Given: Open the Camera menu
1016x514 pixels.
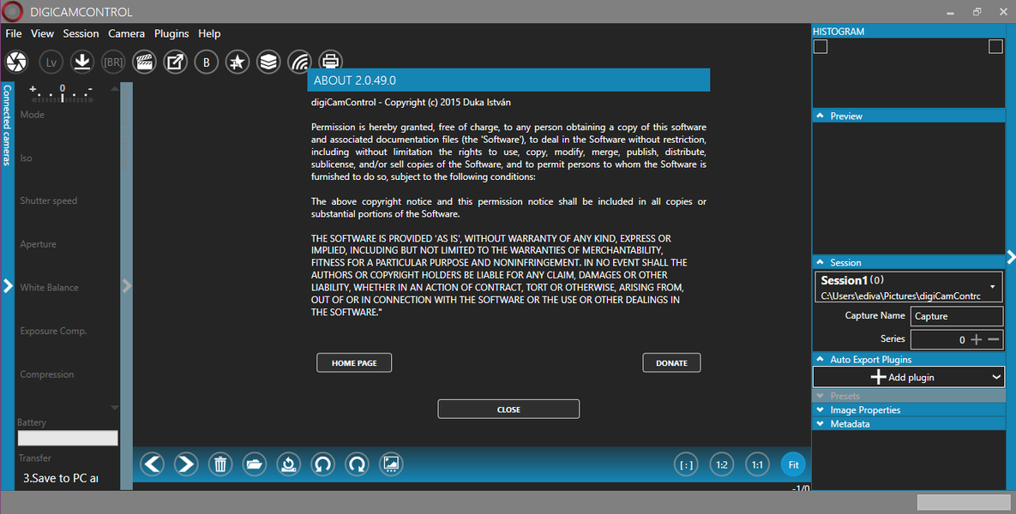Looking at the screenshot, I should click(126, 33).
